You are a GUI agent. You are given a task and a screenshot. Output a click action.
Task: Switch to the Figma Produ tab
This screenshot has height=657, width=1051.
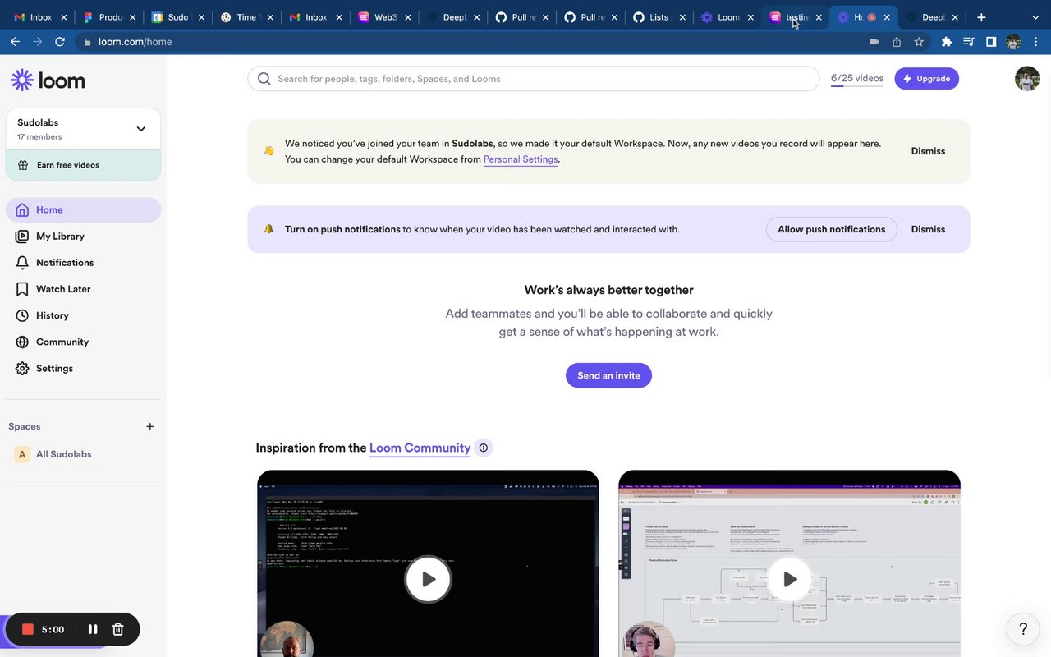point(108,16)
